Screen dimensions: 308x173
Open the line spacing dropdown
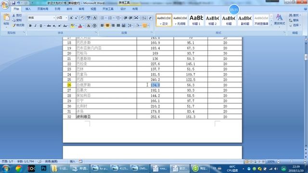click(x=130, y=25)
